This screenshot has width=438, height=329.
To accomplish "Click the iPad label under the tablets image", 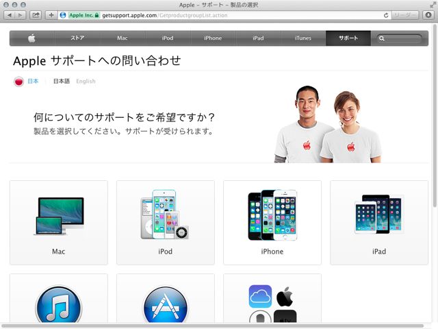I will pos(379,252).
